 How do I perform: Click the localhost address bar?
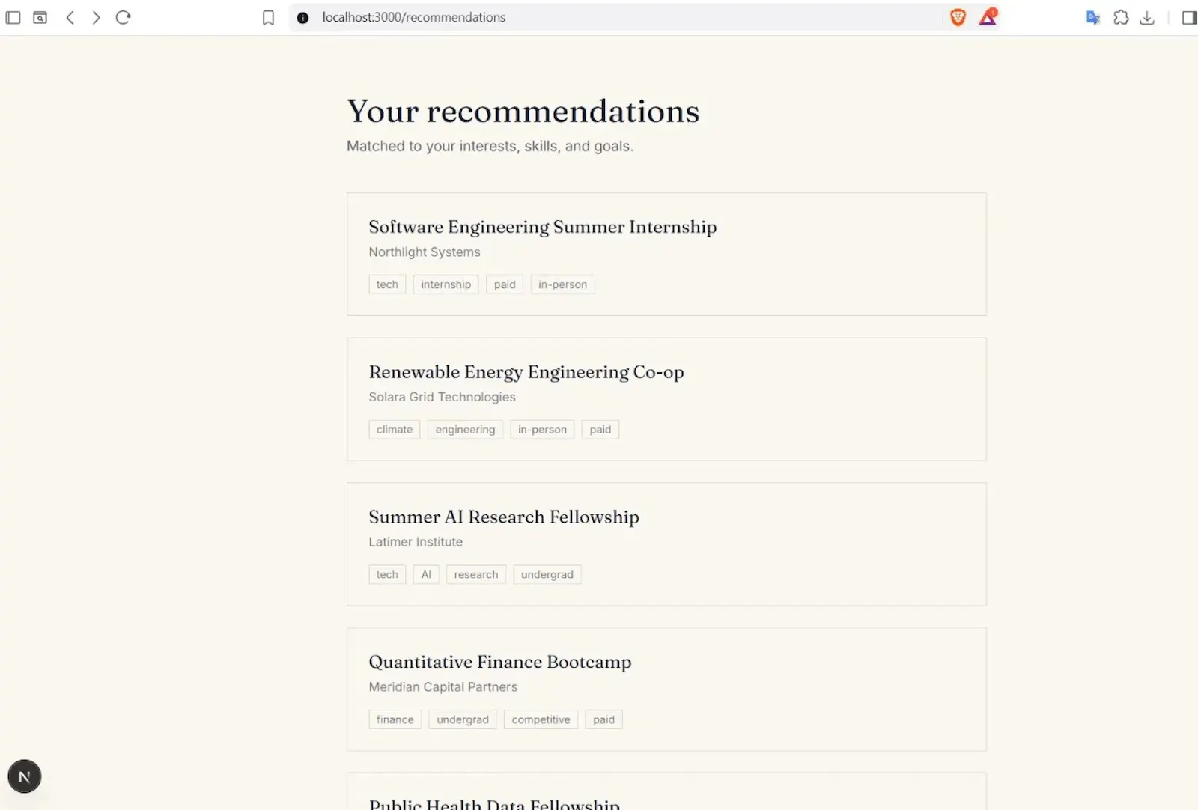click(615, 17)
